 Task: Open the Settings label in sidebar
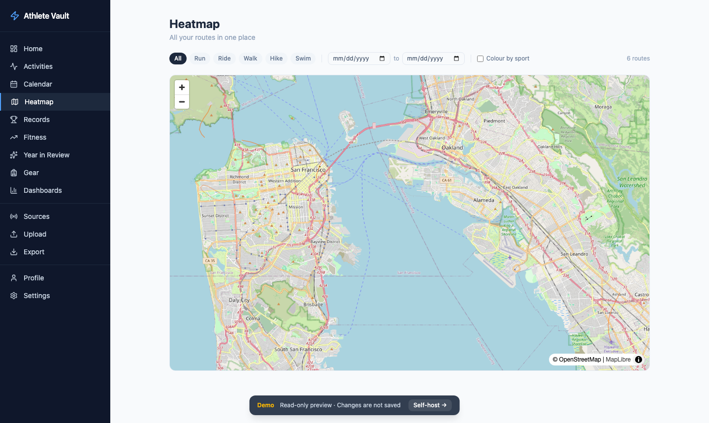tap(37, 296)
